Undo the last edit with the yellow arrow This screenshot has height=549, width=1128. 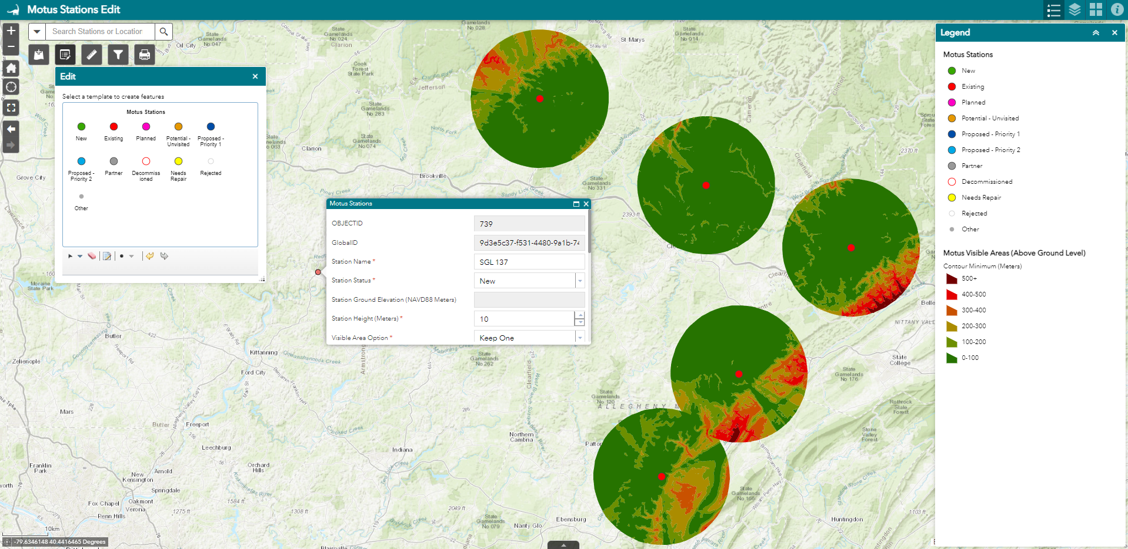(149, 256)
